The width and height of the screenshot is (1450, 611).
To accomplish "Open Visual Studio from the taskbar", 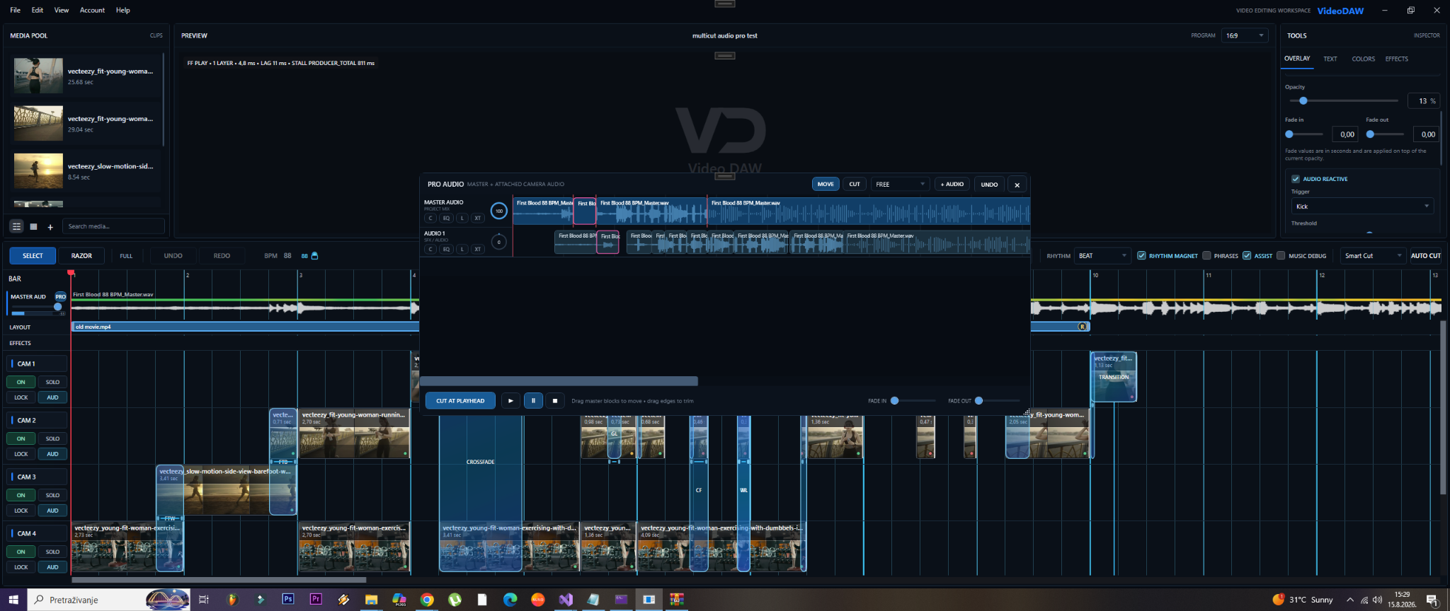I will coord(566,599).
